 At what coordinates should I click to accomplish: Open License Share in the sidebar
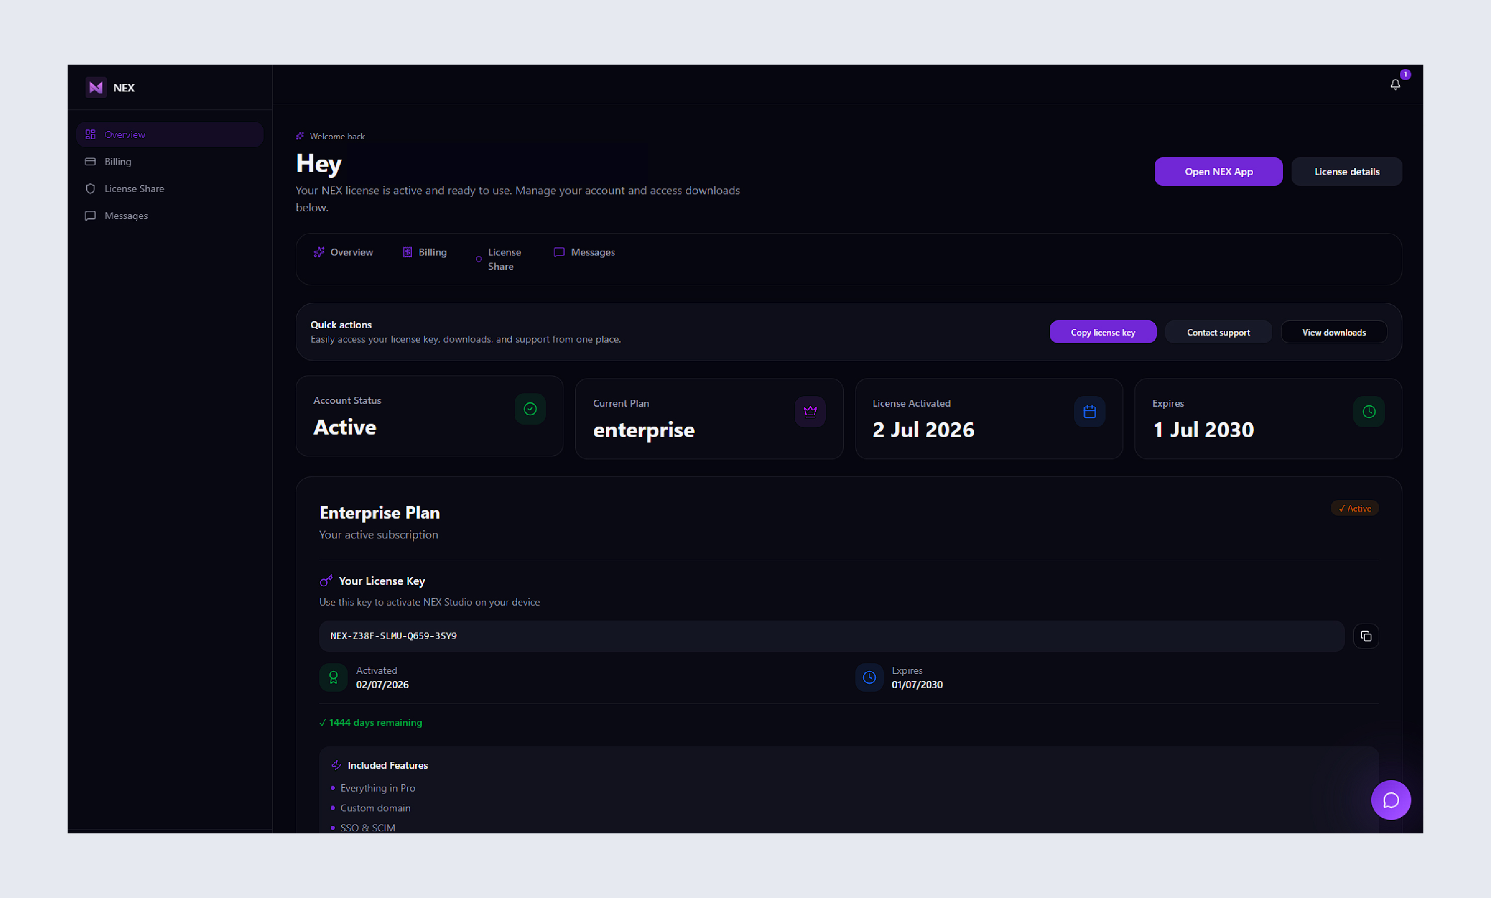(170, 189)
